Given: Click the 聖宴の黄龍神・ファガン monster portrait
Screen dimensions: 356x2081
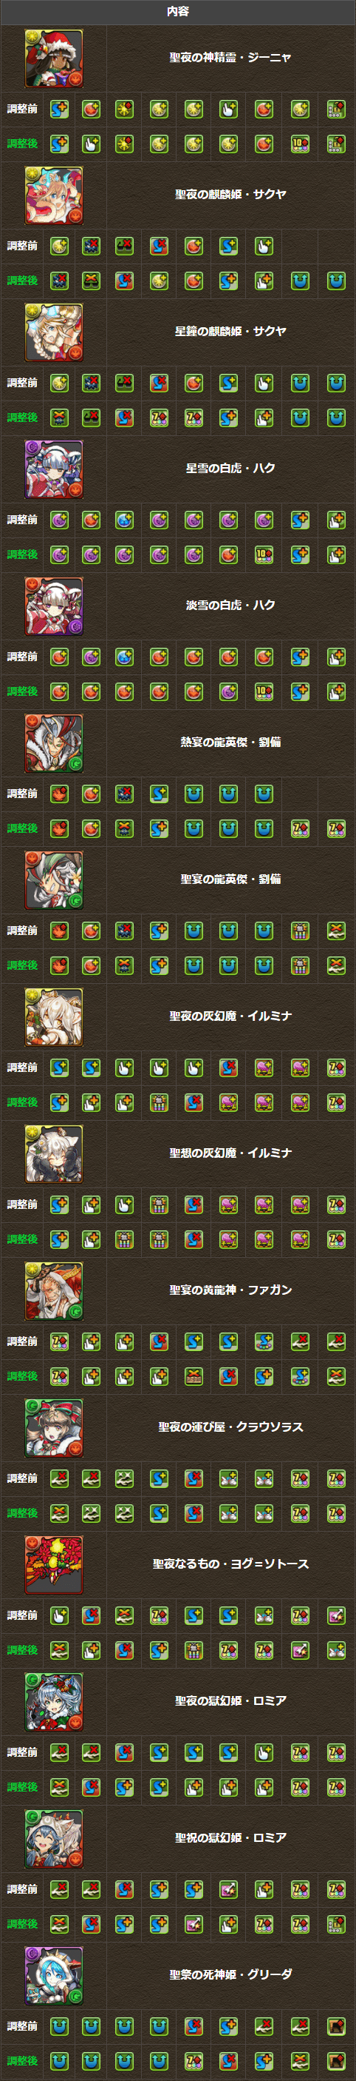Looking at the screenshot, I should (53, 1290).
